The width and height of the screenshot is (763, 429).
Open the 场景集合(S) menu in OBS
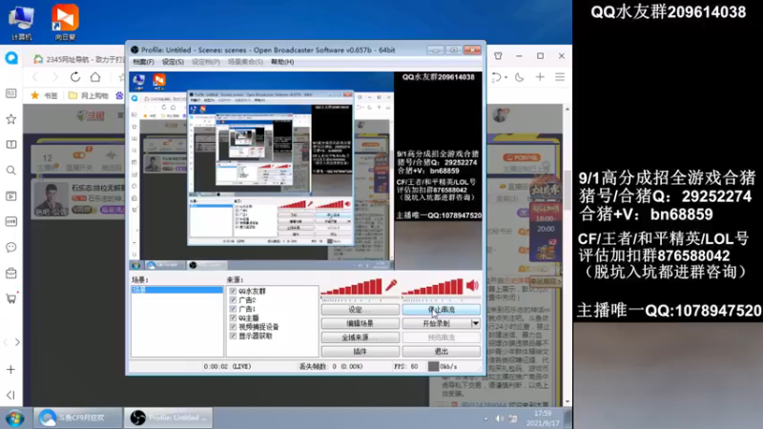[x=245, y=62]
